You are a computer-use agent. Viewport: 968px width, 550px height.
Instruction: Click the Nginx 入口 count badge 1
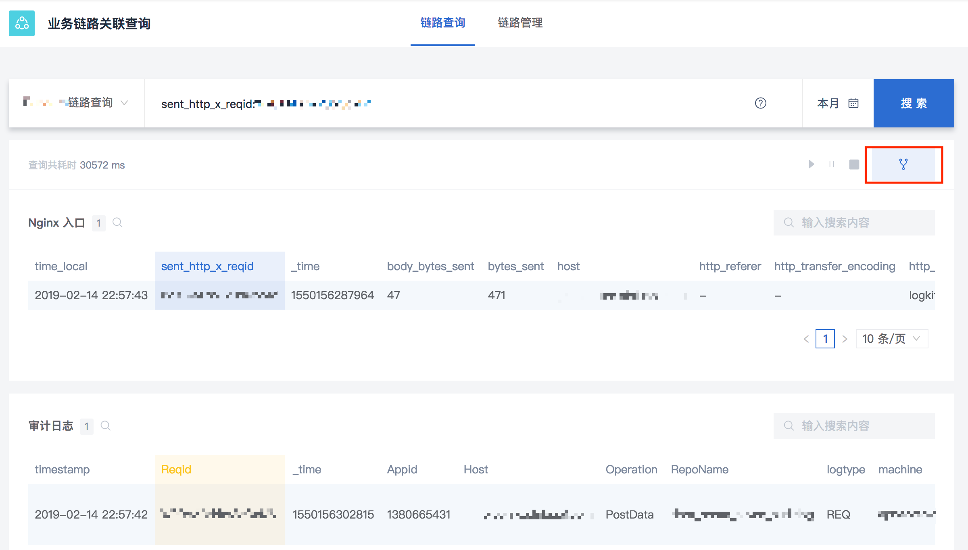(x=98, y=223)
